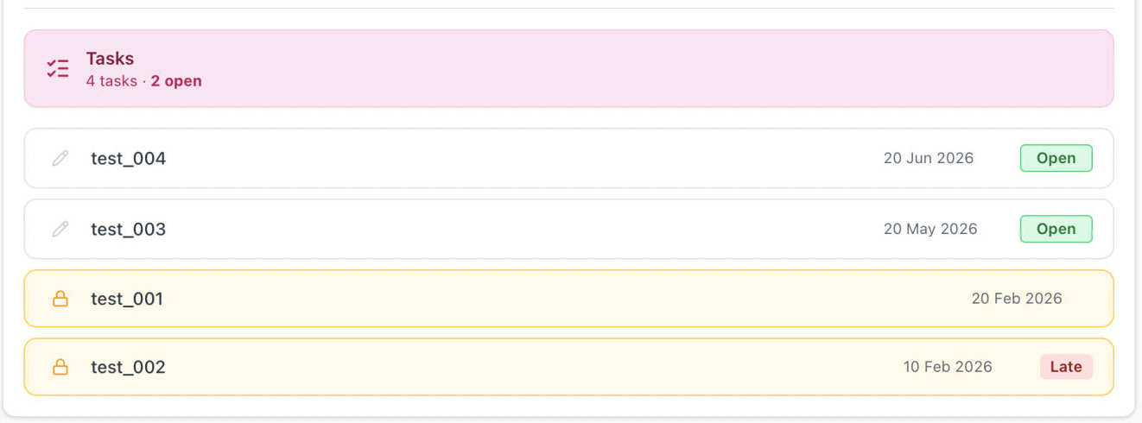Click the Late badge on test_002
1142x423 pixels.
click(1065, 367)
